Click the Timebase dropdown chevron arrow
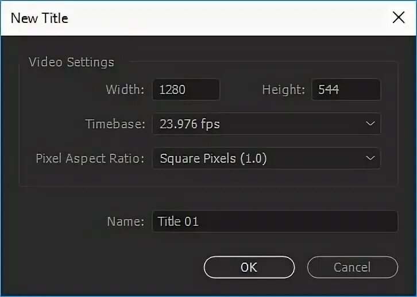This screenshot has height=297, width=417. 370,124
